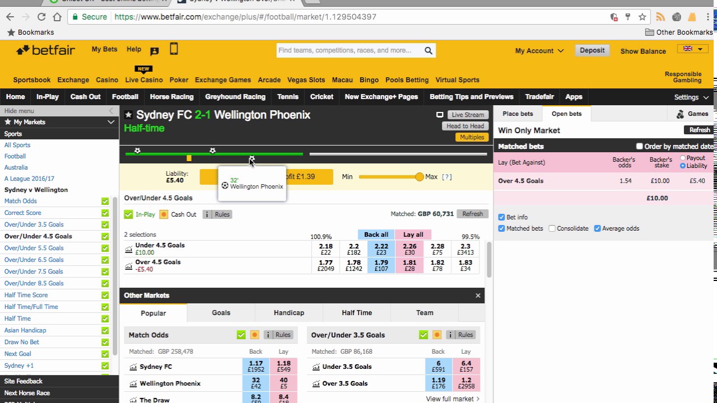Open the Settings dropdown
This screenshot has height=403, width=717.
(x=691, y=97)
